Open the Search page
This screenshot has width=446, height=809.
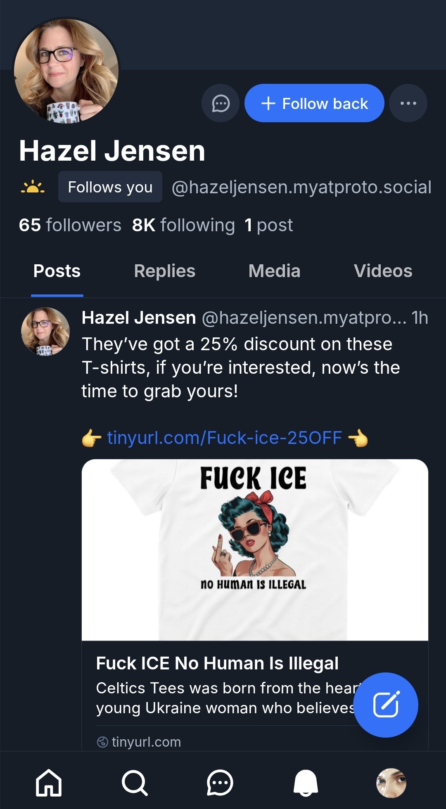point(134,783)
